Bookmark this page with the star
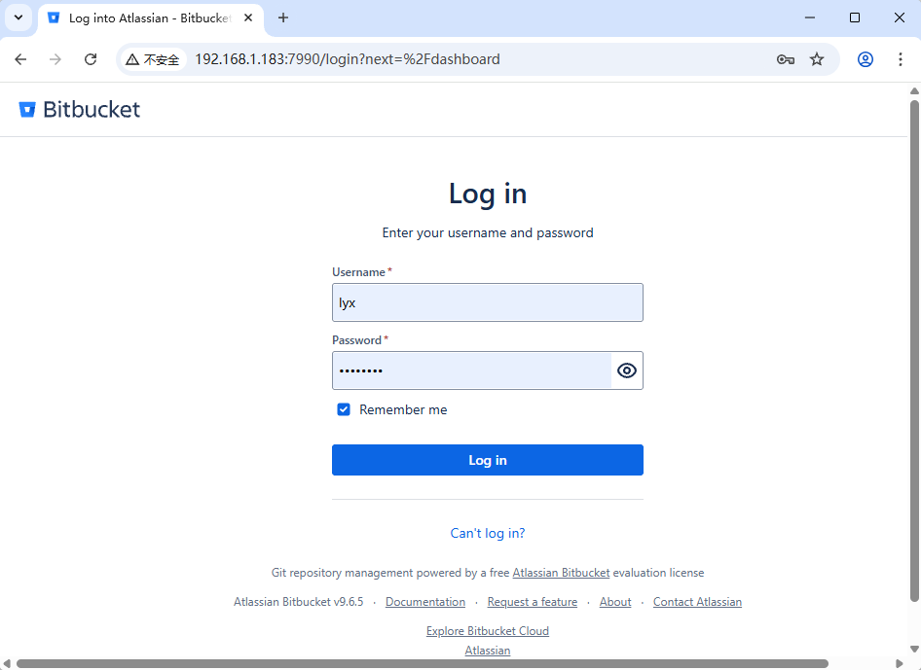The width and height of the screenshot is (921, 670). tap(817, 59)
